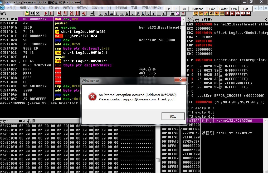268x173 pixels.
Task: Launch Notepad from the quick bar
Action: [x=198, y=9]
